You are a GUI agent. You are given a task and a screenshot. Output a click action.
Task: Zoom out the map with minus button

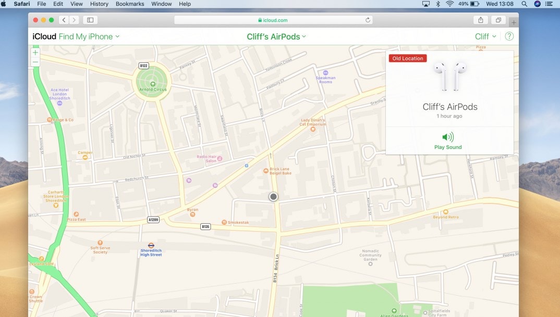click(x=35, y=62)
